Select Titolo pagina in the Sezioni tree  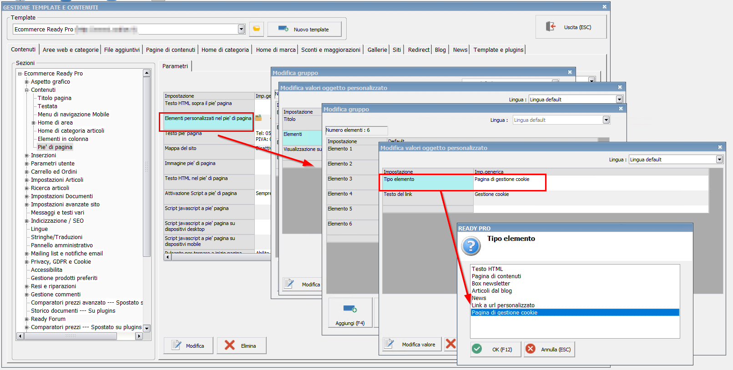pyautogui.click(x=55, y=98)
